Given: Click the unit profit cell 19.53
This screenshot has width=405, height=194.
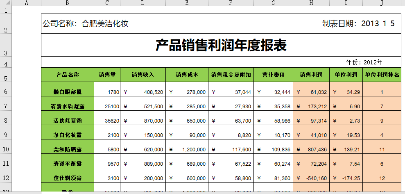Looking at the screenshot, I should pos(346,135).
